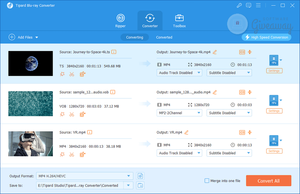300x194 pixels.
Task: Click compress icon for VR.mp4 output
Action: coord(250,132)
